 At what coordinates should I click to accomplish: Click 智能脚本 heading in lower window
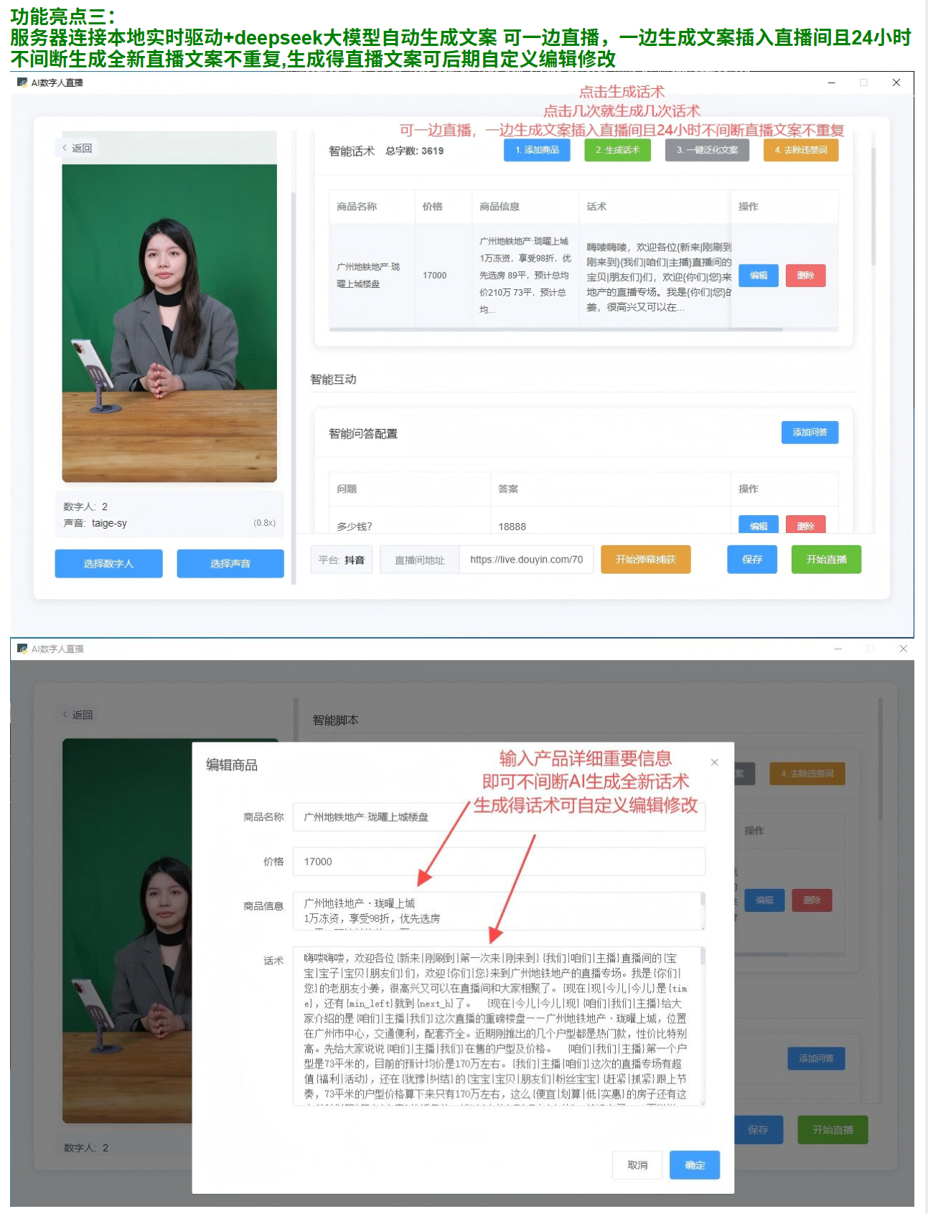coord(335,720)
